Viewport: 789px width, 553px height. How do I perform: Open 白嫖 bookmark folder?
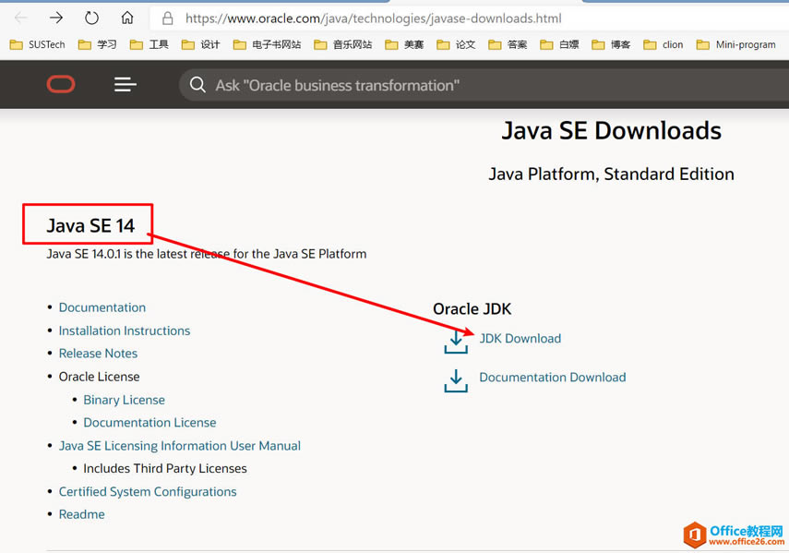(x=559, y=45)
